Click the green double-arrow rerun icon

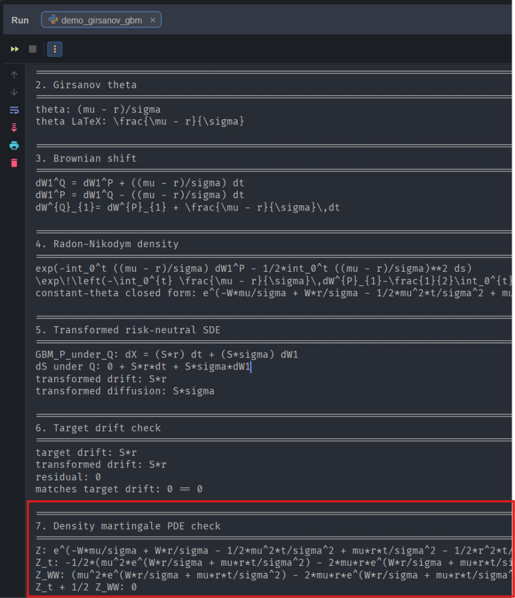pyautogui.click(x=14, y=49)
